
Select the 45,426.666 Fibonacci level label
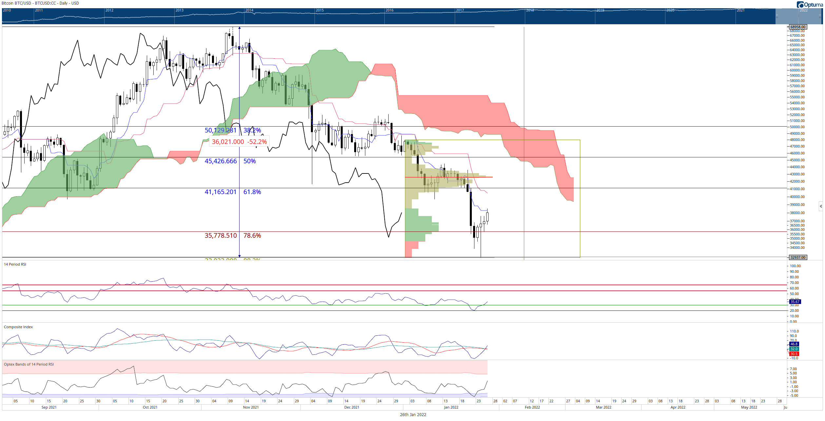click(x=221, y=161)
